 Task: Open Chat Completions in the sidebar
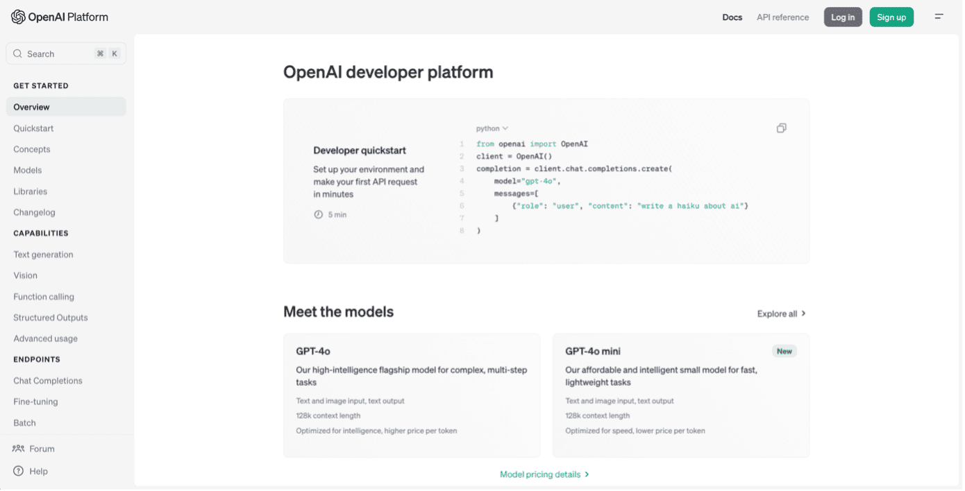48,381
